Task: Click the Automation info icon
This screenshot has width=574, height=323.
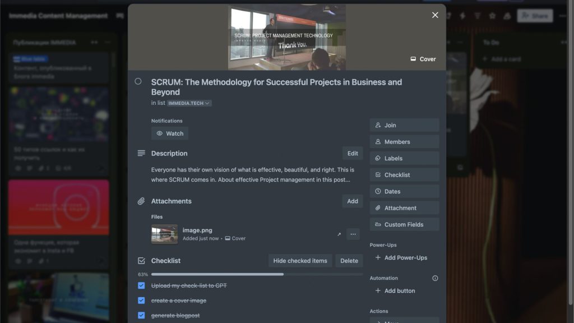Action: [x=435, y=278]
